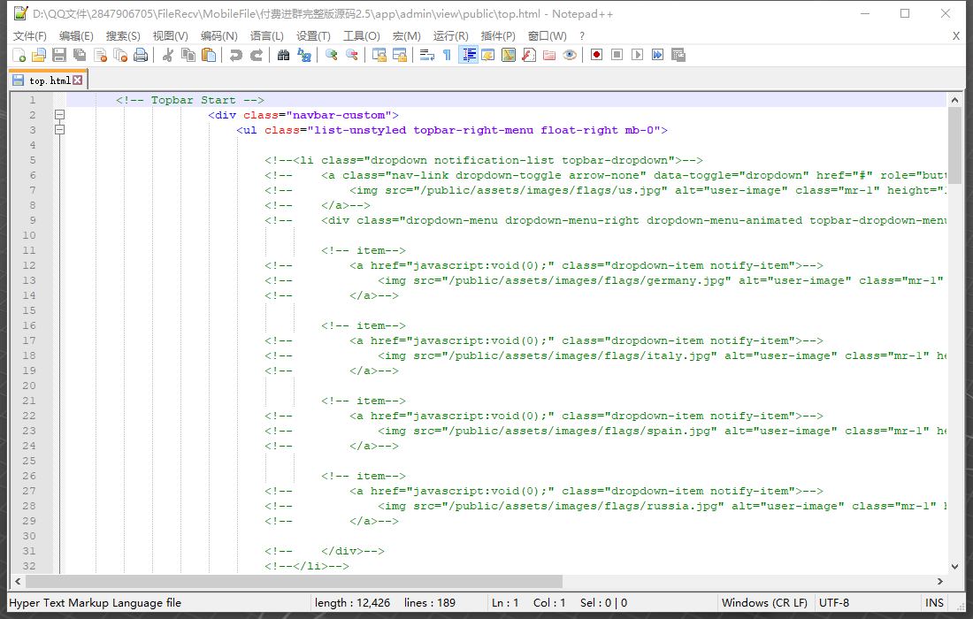Save the recorded macro icon

678,55
